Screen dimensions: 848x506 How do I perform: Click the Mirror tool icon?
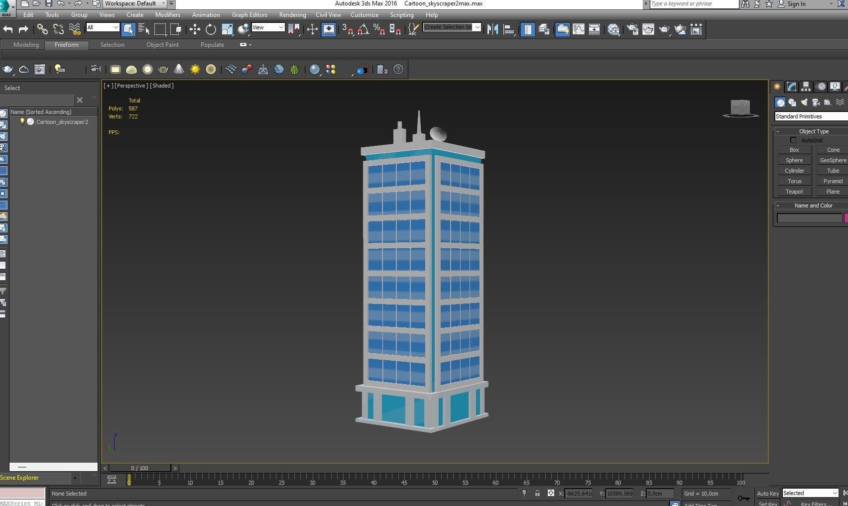pyautogui.click(x=493, y=29)
